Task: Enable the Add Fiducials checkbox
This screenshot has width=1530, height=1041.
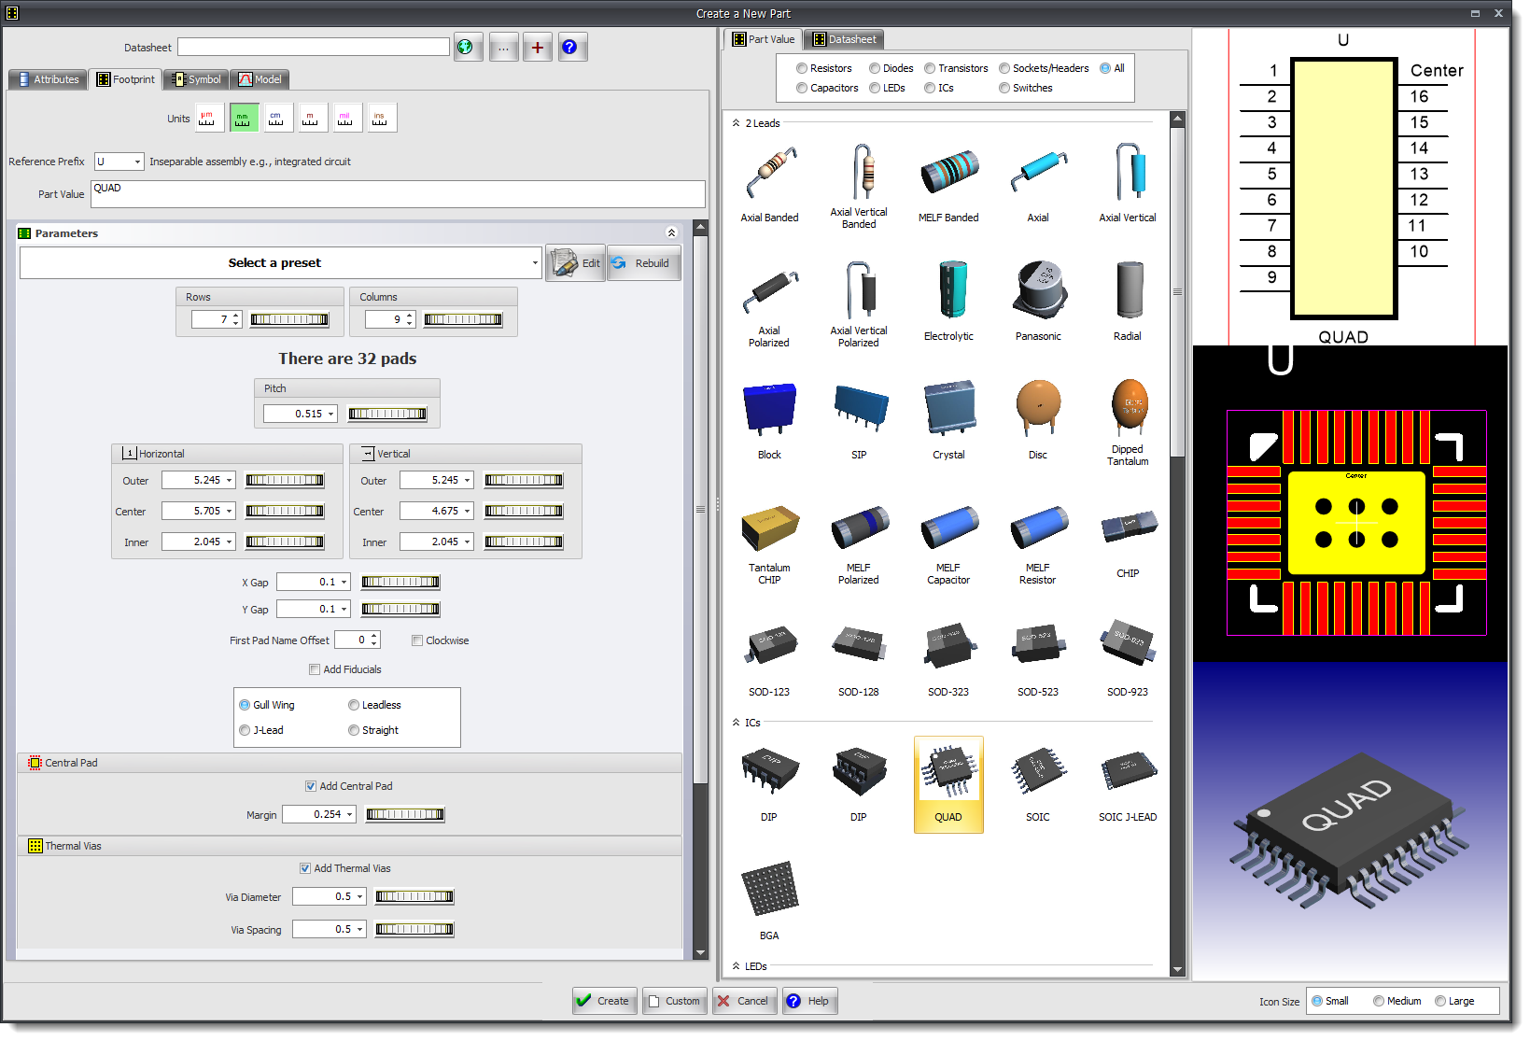Action: click(315, 669)
